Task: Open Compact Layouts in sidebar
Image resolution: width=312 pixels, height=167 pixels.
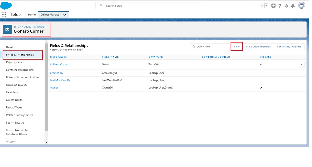Action: 16,85
